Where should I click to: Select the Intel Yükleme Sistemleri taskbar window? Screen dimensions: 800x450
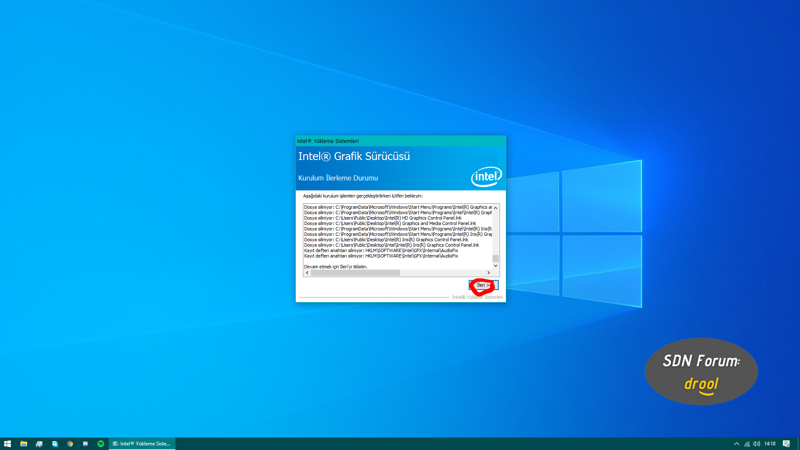pos(142,444)
